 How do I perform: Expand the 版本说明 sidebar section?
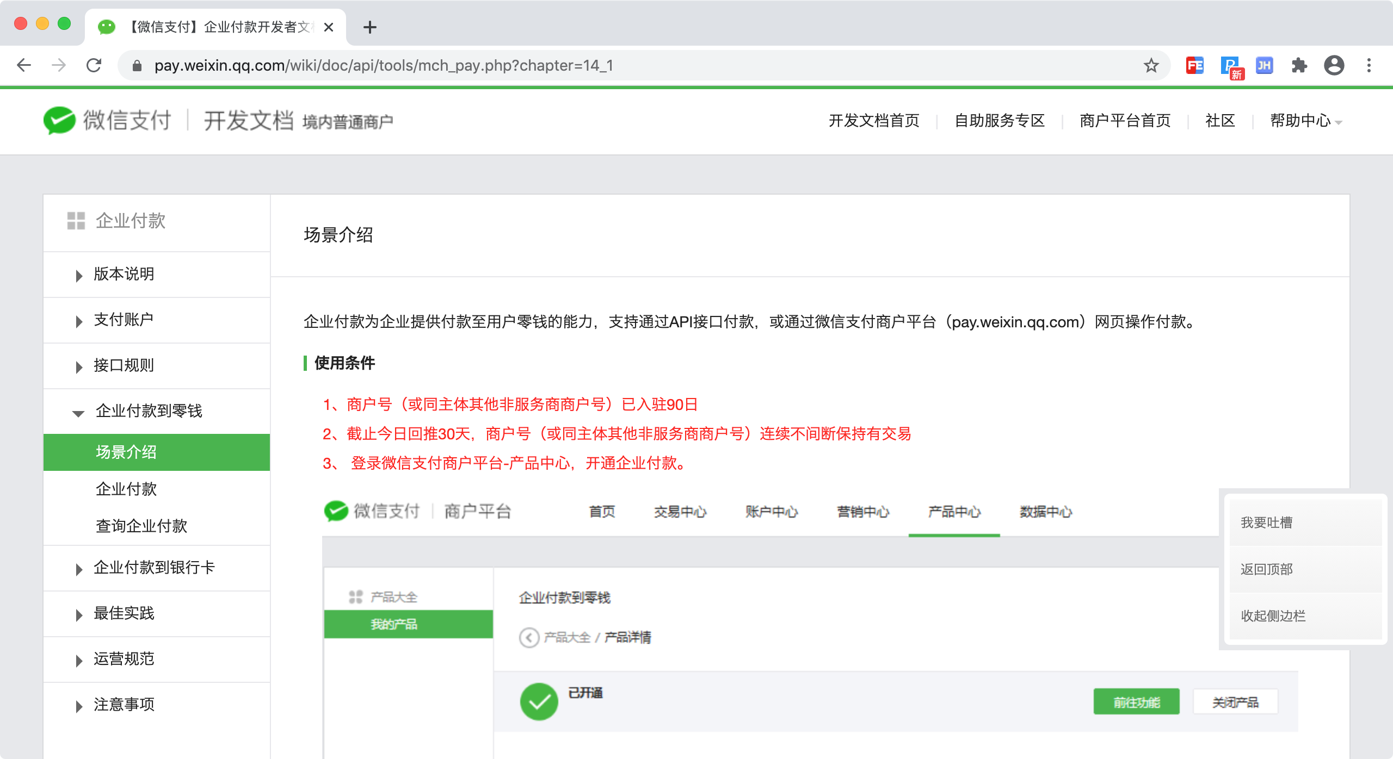coord(124,274)
